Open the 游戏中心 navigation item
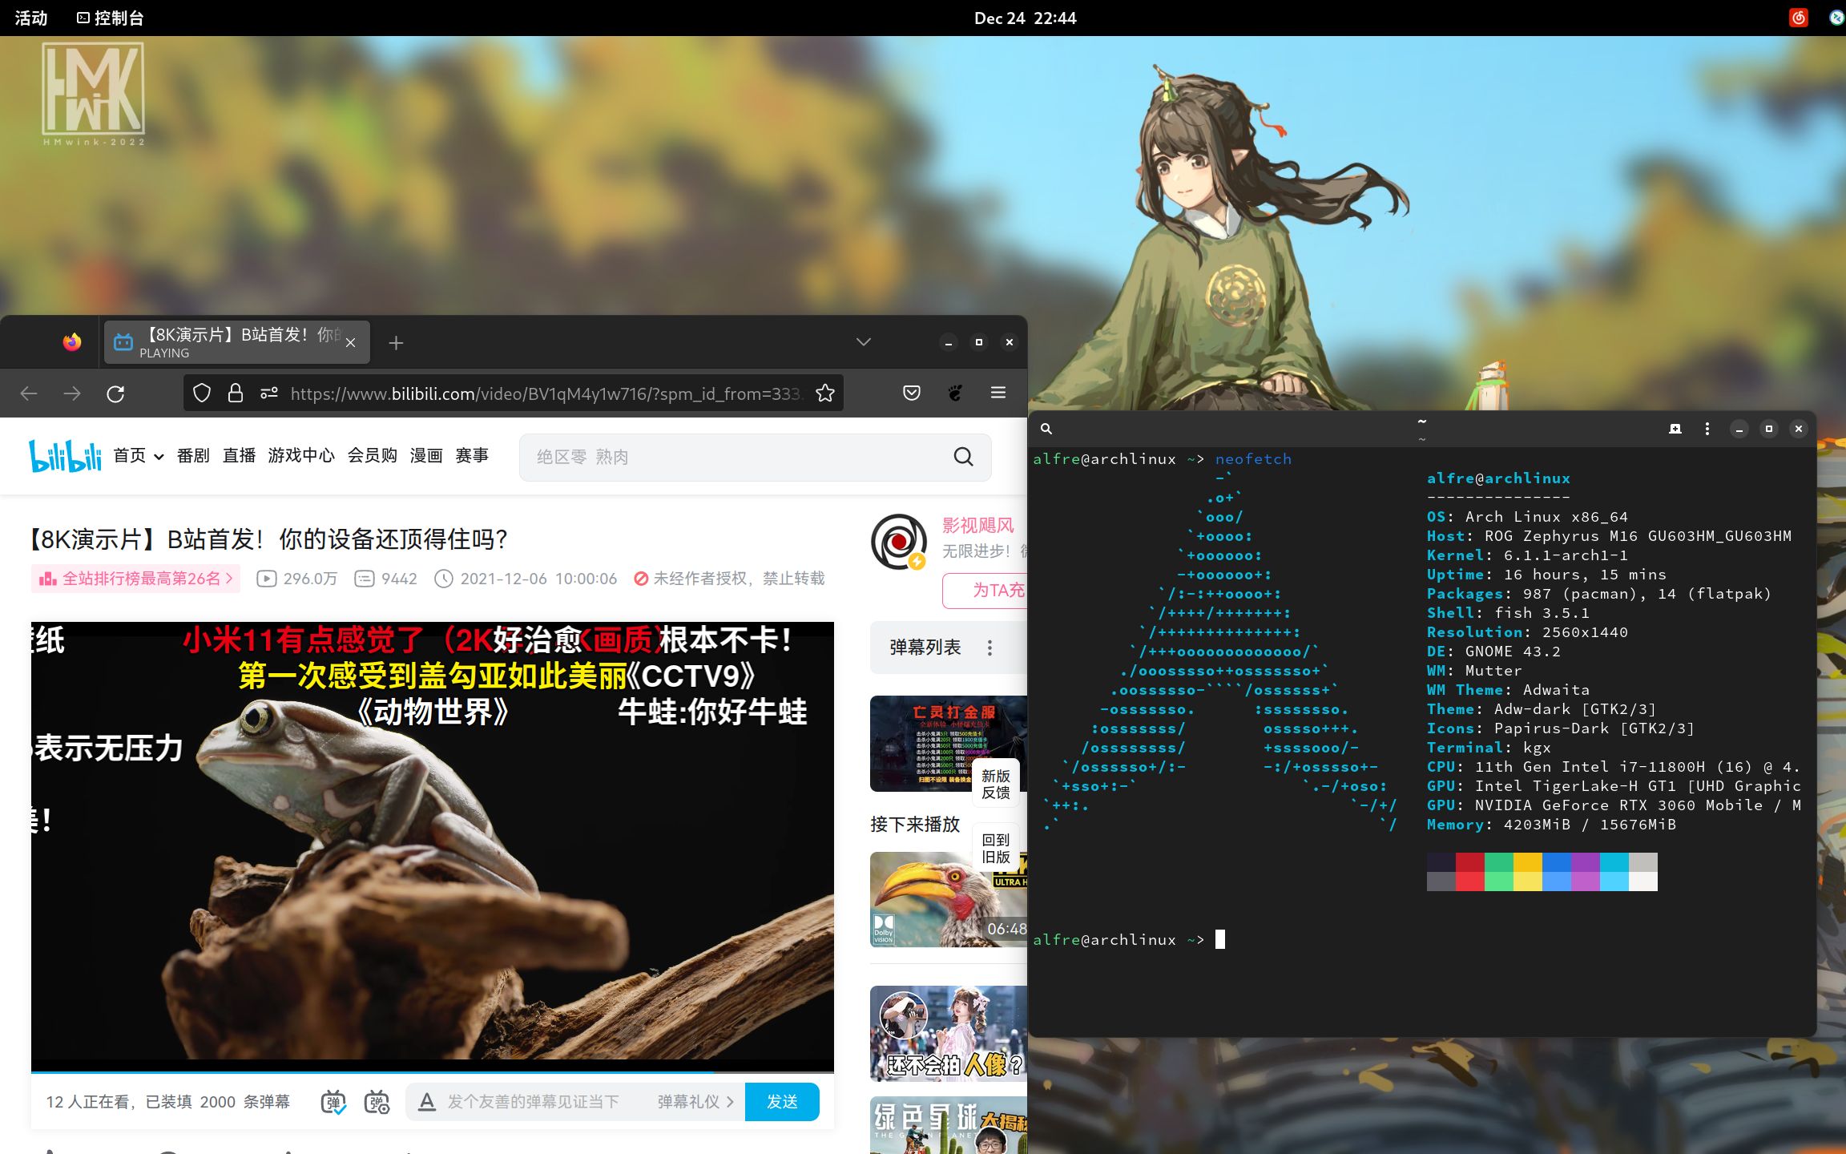Viewport: 1846px width, 1154px height. 301,456
